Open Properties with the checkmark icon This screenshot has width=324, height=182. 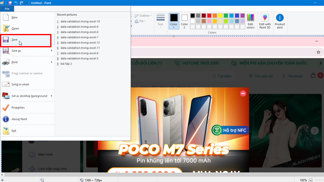pyautogui.click(x=6, y=108)
